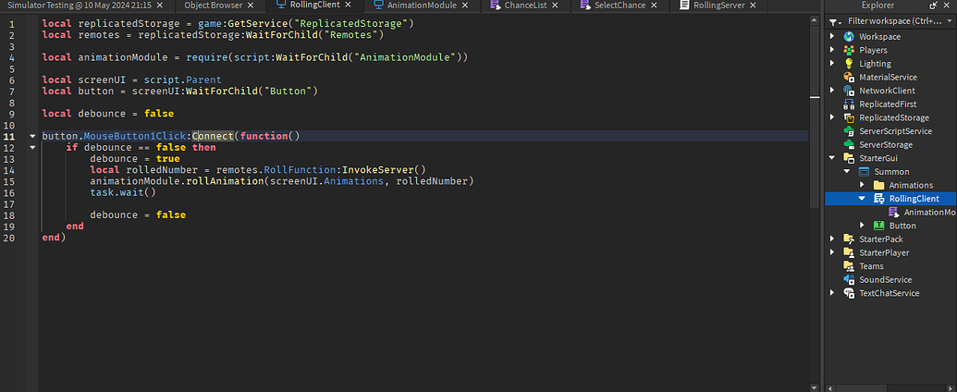This screenshot has width=957, height=392.
Task: Expand the ReplicatedStorage node
Action: pyautogui.click(x=832, y=117)
